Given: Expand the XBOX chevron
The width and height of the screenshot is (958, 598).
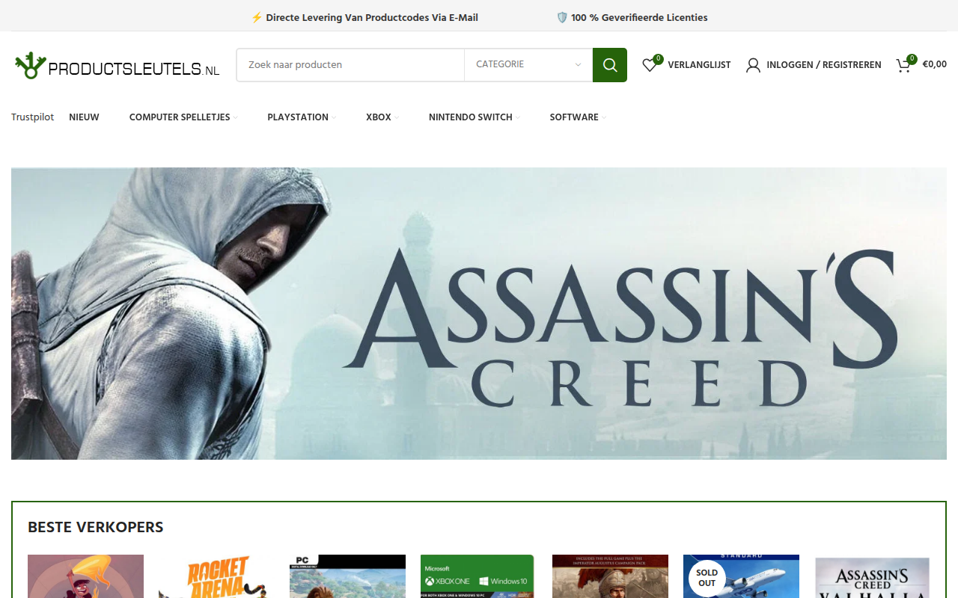Looking at the screenshot, I should pyautogui.click(x=397, y=117).
